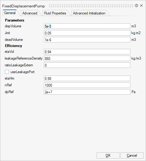Click the Jrot value field
Screen dimensions: 146x161
[87, 33]
